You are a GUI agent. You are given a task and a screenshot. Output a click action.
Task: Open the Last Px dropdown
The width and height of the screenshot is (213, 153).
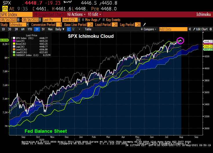[51, 20]
